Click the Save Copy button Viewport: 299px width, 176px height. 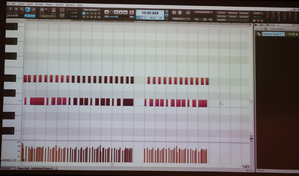coord(221,17)
